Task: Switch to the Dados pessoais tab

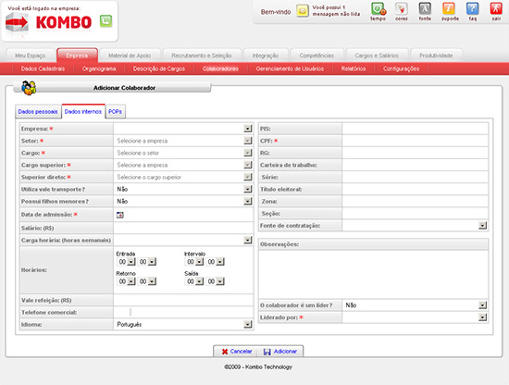Action: click(38, 112)
